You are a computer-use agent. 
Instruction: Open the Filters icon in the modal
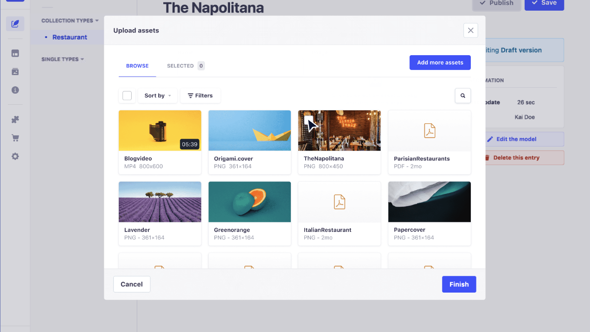click(200, 96)
